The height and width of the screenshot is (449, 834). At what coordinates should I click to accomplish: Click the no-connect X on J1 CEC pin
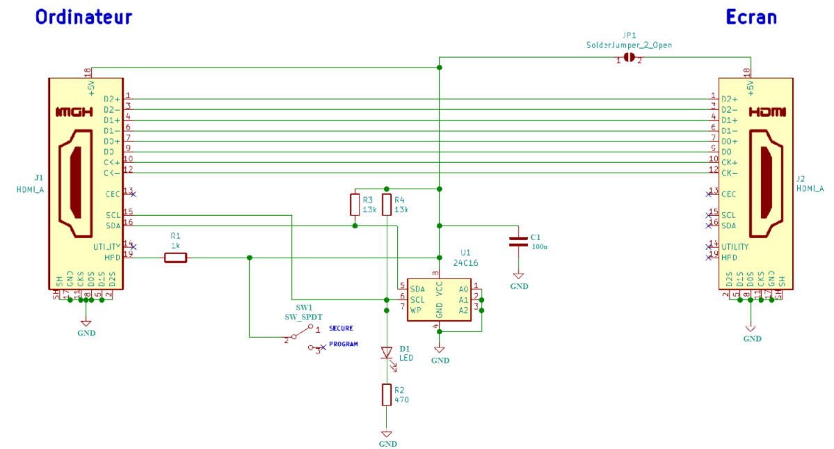point(134,194)
